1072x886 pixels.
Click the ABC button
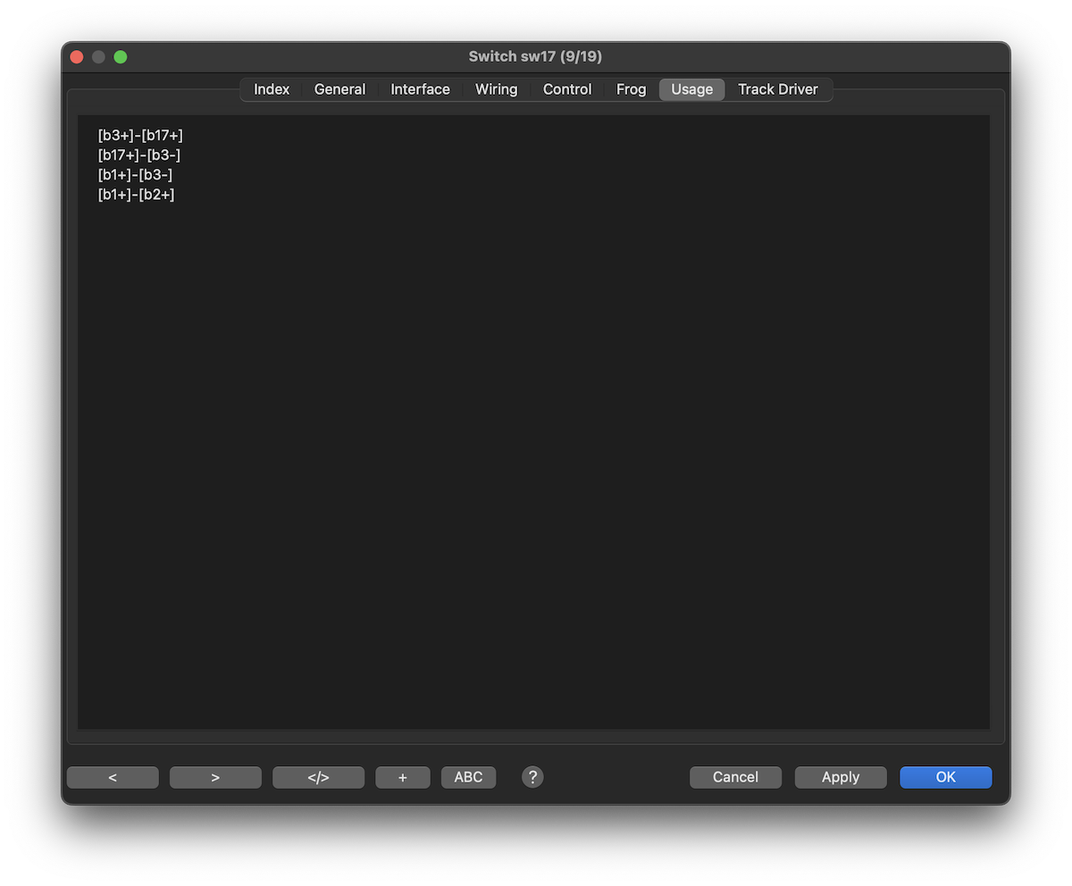pyautogui.click(x=468, y=777)
